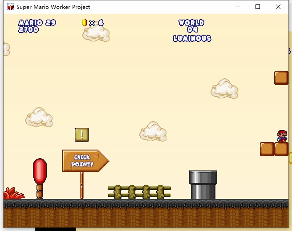292x231 pixels.
Task: Click the coin icon in the HUD
Action: tap(85, 23)
